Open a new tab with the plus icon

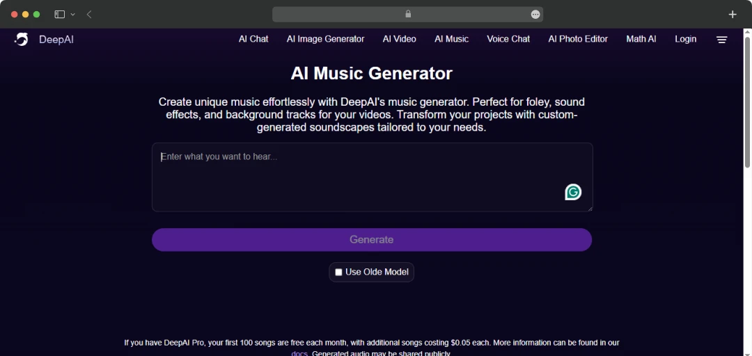[733, 15]
